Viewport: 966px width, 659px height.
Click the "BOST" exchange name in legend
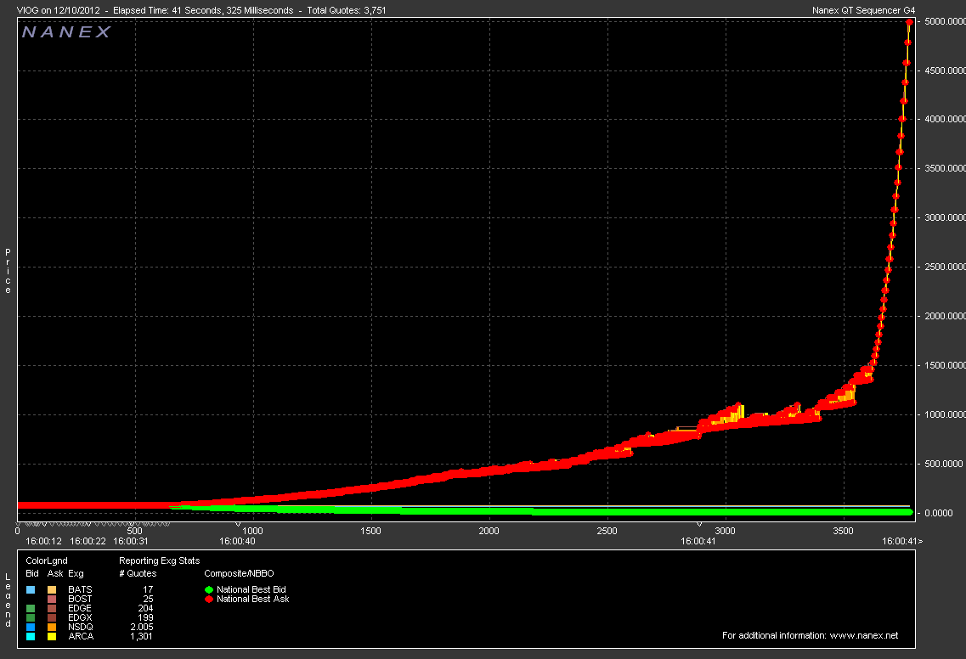pyautogui.click(x=80, y=599)
